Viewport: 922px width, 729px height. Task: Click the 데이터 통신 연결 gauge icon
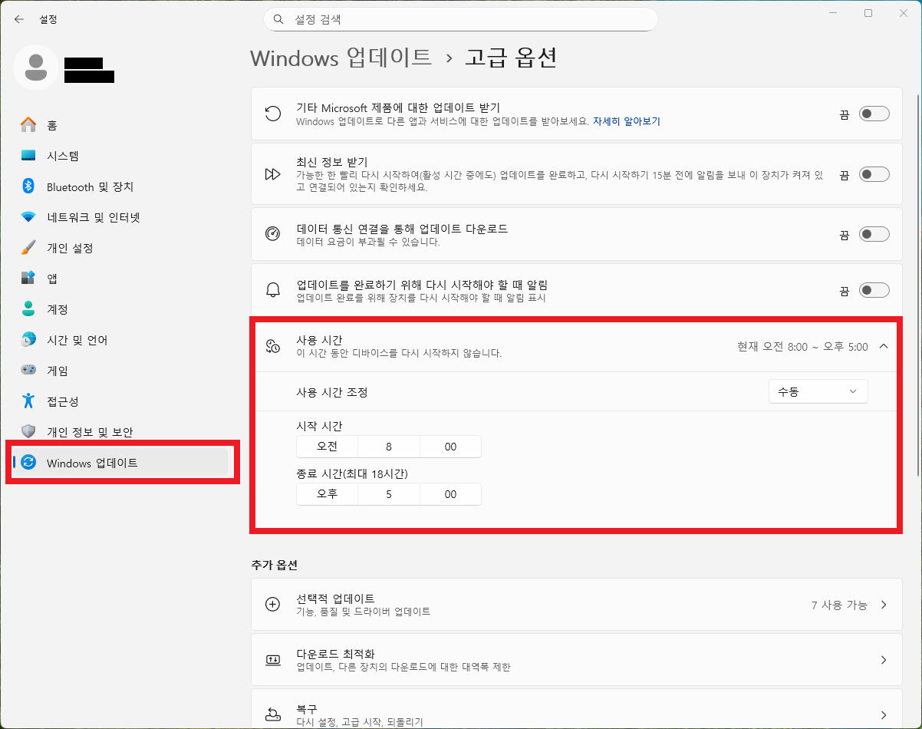[272, 234]
